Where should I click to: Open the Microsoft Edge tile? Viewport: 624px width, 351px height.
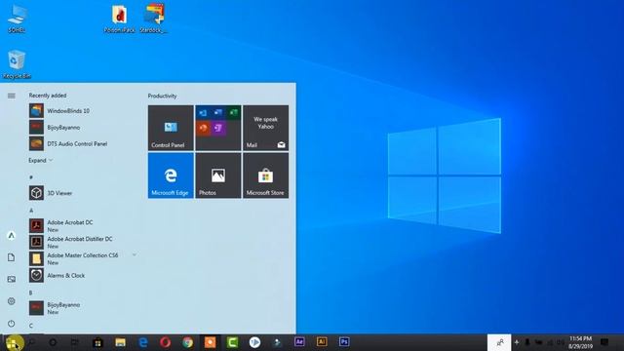pos(171,175)
